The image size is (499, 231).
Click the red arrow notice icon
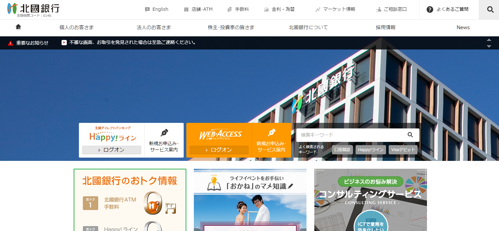click(x=64, y=42)
